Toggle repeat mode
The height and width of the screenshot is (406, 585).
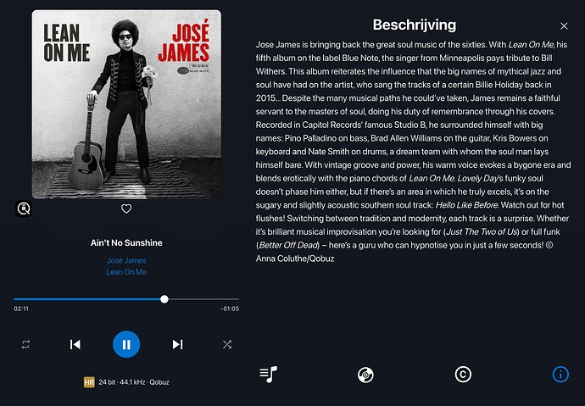(x=25, y=344)
